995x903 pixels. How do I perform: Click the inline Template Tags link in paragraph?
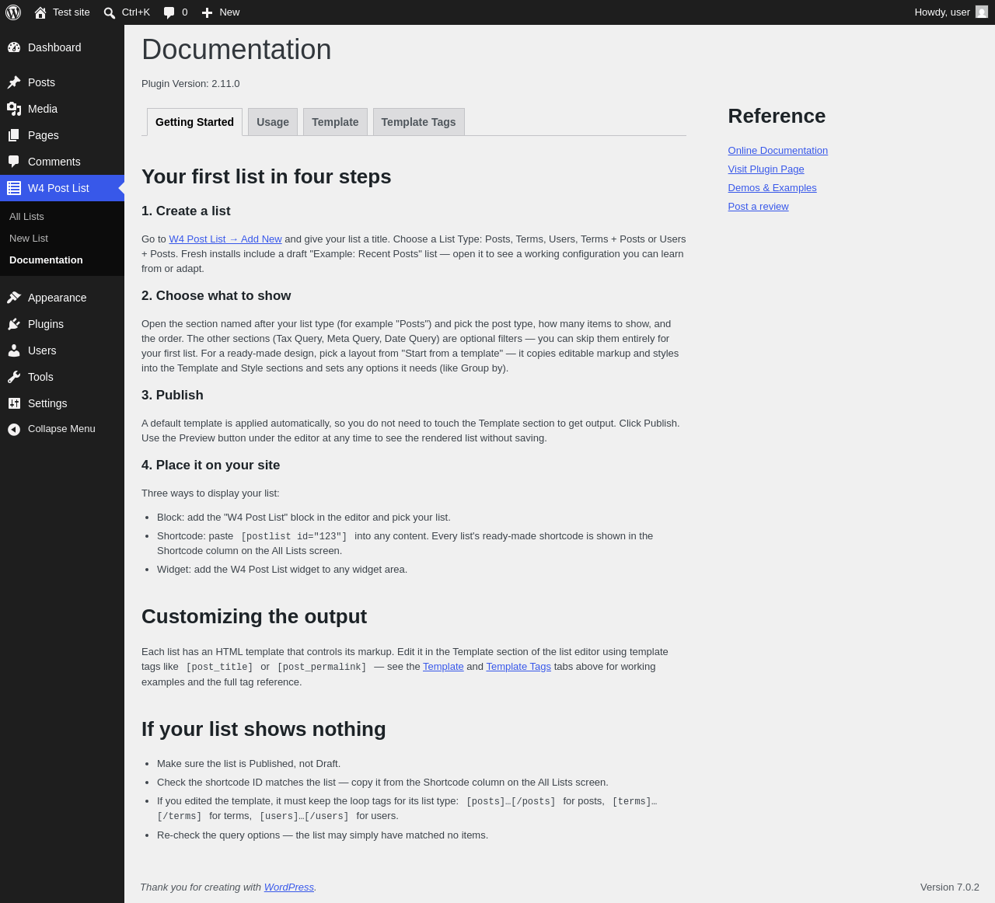tap(518, 667)
